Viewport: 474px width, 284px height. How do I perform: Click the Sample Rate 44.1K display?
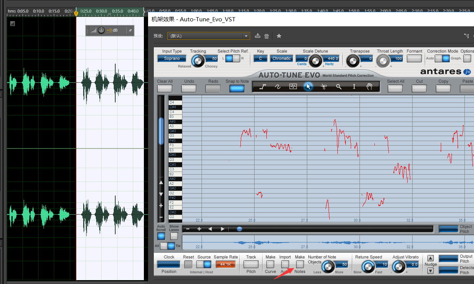coord(226,264)
